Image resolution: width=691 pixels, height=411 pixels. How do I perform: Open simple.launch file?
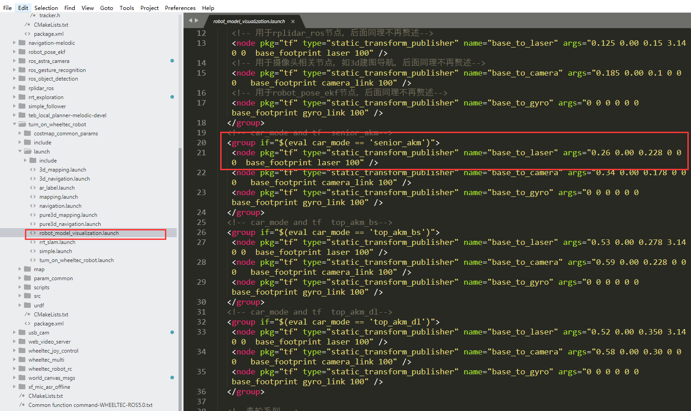pyautogui.click(x=55, y=251)
